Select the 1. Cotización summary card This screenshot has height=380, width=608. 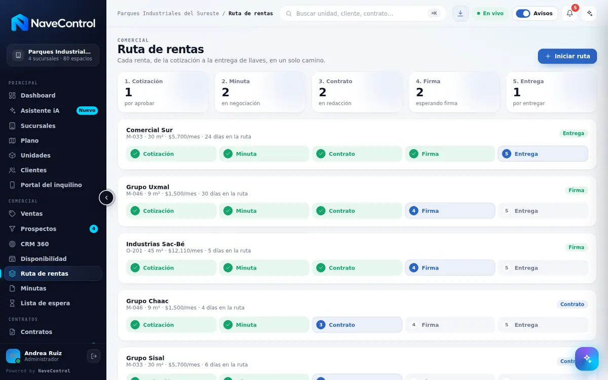[163, 92]
